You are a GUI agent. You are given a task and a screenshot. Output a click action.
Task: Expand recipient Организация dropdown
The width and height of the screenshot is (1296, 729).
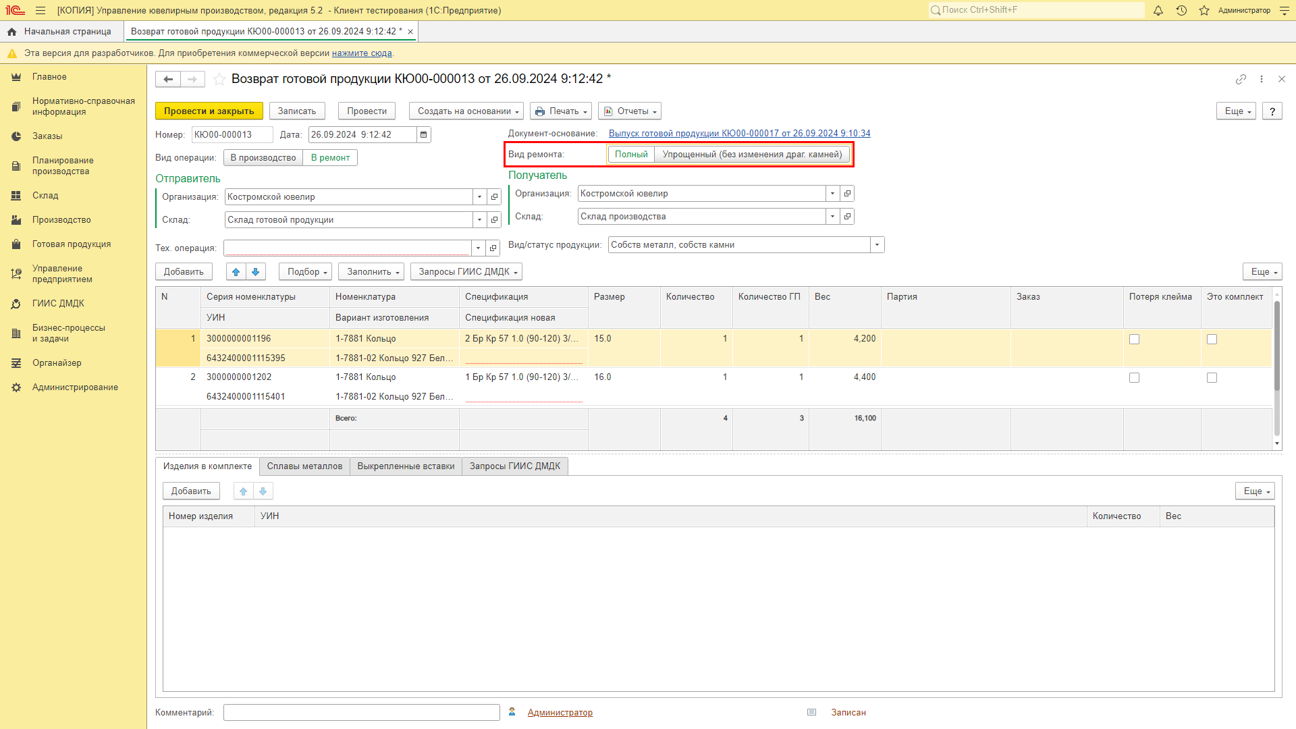832,194
